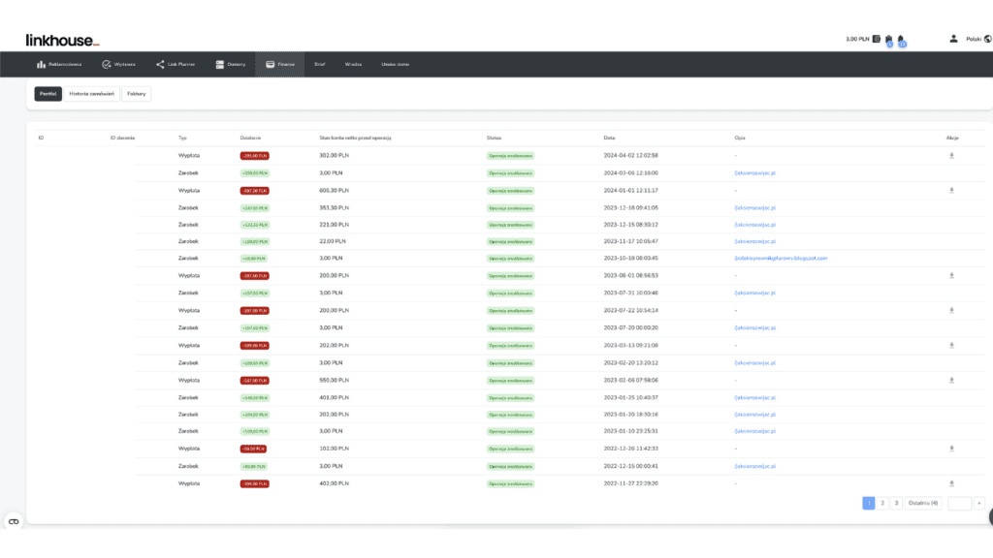The image size is (993, 558).
Task: Switch to the Faktury tab
Action: tap(136, 94)
